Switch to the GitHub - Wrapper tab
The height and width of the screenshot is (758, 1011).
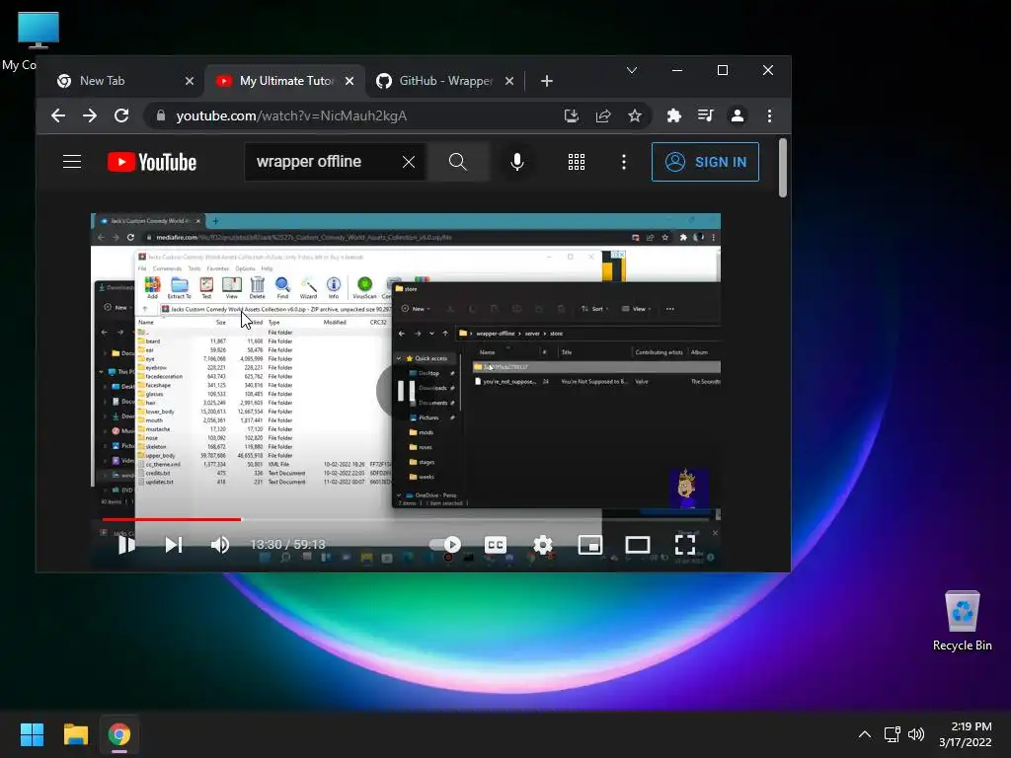(x=446, y=81)
